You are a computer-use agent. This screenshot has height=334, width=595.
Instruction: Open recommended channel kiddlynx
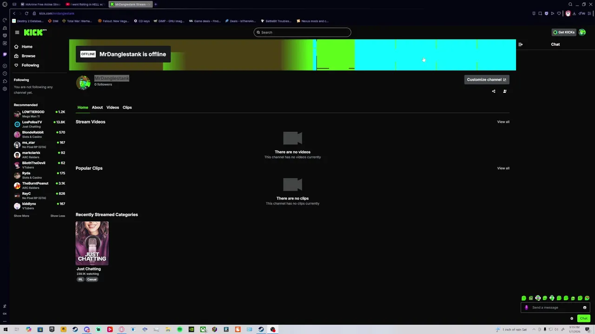(x=40, y=206)
